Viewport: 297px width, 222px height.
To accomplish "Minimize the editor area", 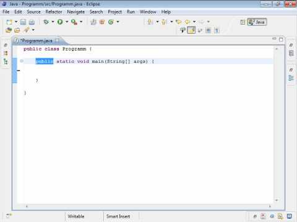I will click(x=274, y=39).
